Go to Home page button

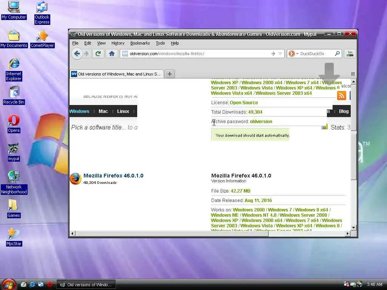[112, 54]
